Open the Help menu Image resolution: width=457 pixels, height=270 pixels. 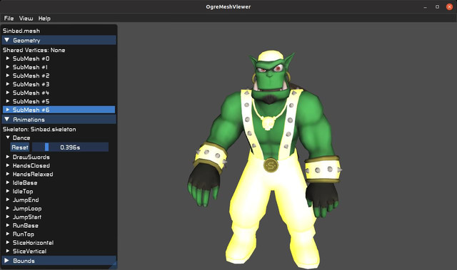pos(44,19)
